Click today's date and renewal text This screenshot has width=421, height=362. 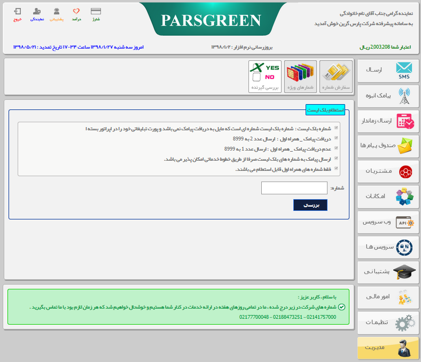pyautogui.click(x=79, y=47)
